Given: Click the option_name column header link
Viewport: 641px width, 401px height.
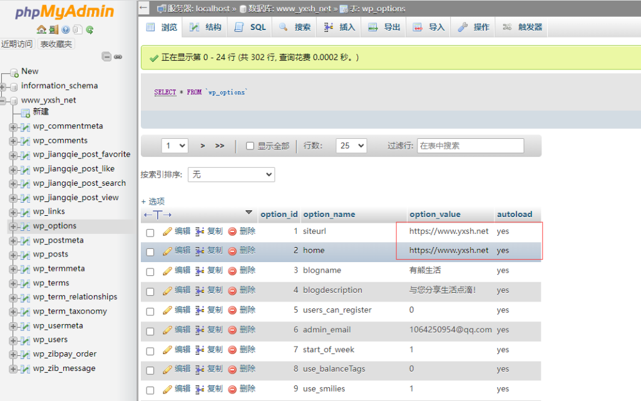Looking at the screenshot, I should tap(329, 215).
